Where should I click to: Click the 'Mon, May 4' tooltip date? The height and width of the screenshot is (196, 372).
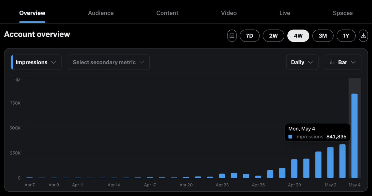(302, 129)
